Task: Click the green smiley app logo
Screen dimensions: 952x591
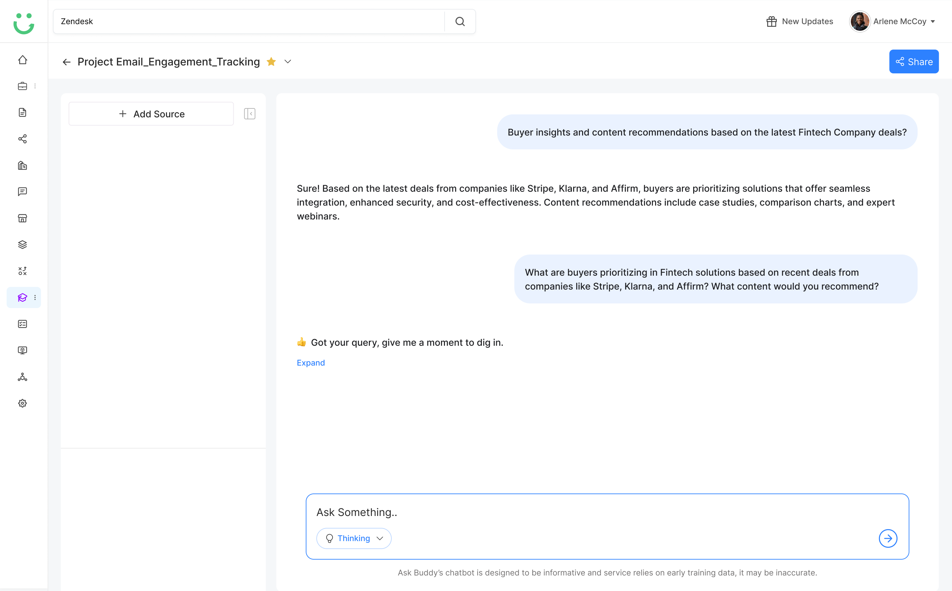Action: [x=23, y=23]
